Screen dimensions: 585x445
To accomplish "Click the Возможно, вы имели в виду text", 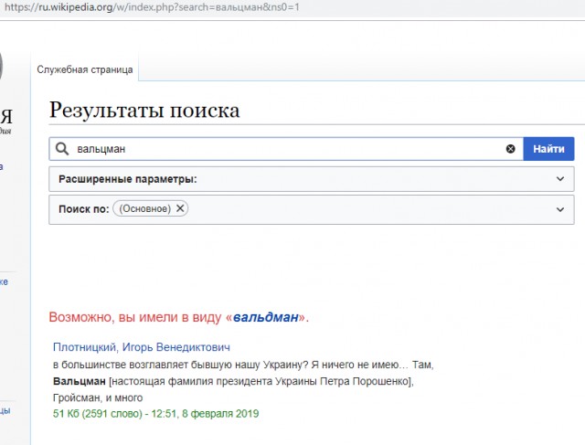I will pyautogui.click(x=134, y=317).
